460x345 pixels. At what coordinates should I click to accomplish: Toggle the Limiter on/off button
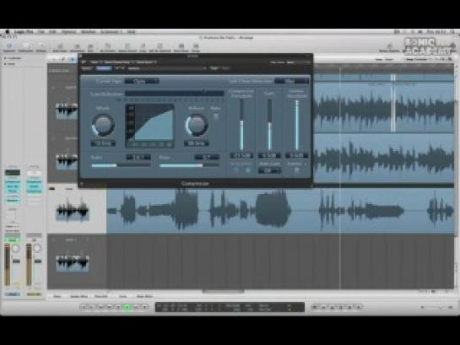[296, 170]
